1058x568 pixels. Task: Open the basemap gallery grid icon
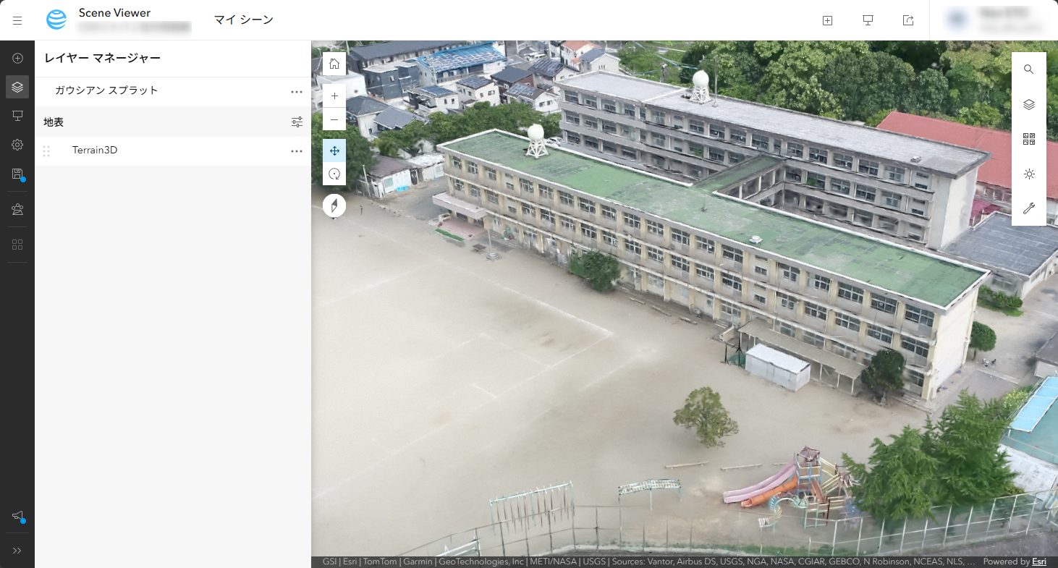tap(1028, 139)
